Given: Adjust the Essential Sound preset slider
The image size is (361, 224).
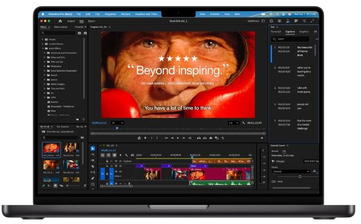Looking at the screenshot, I should pos(300,176).
